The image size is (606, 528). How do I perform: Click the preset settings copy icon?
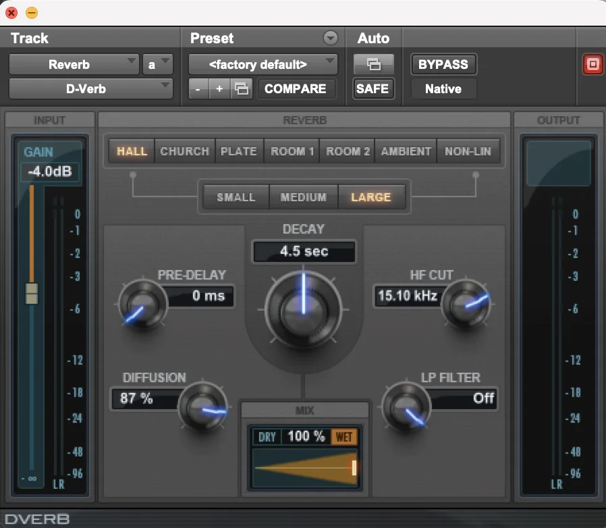pos(241,89)
